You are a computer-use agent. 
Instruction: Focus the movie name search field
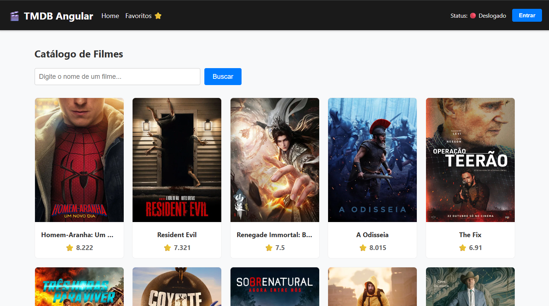[117, 77]
